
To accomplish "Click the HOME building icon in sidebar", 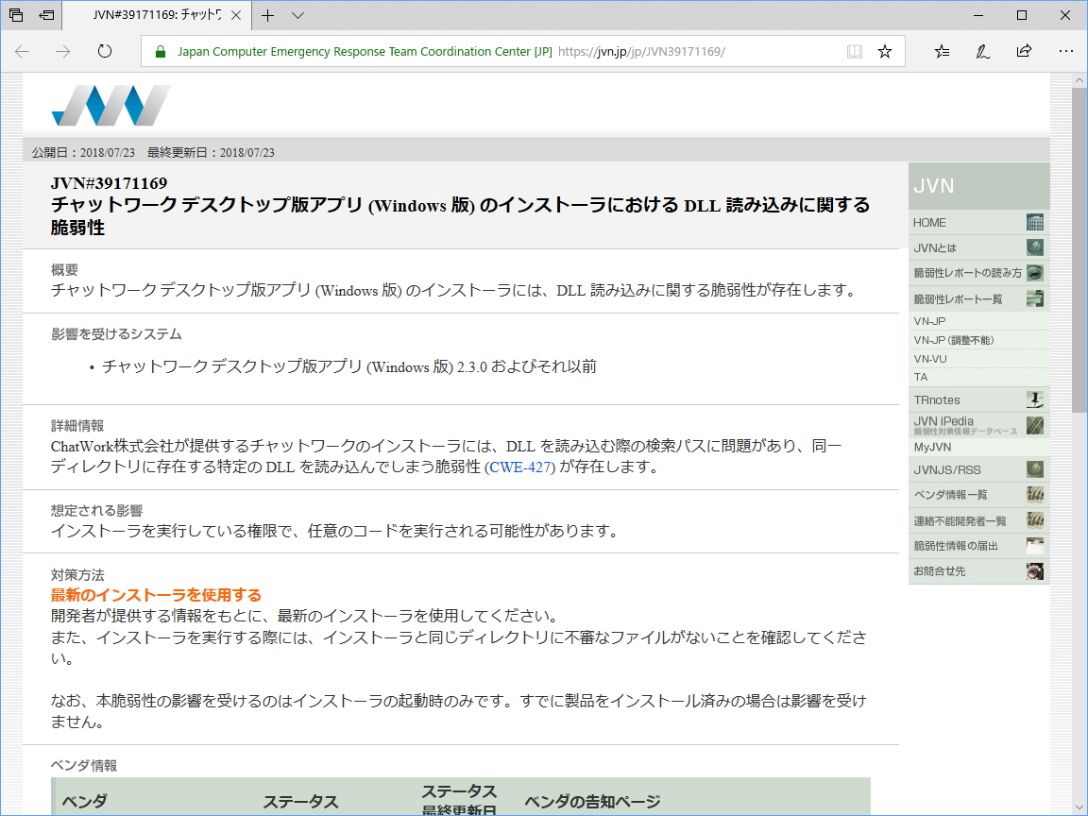I will pyautogui.click(x=1034, y=223).
